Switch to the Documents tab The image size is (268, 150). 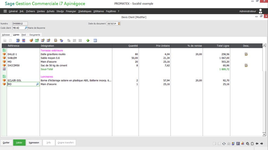click(35, 35)
